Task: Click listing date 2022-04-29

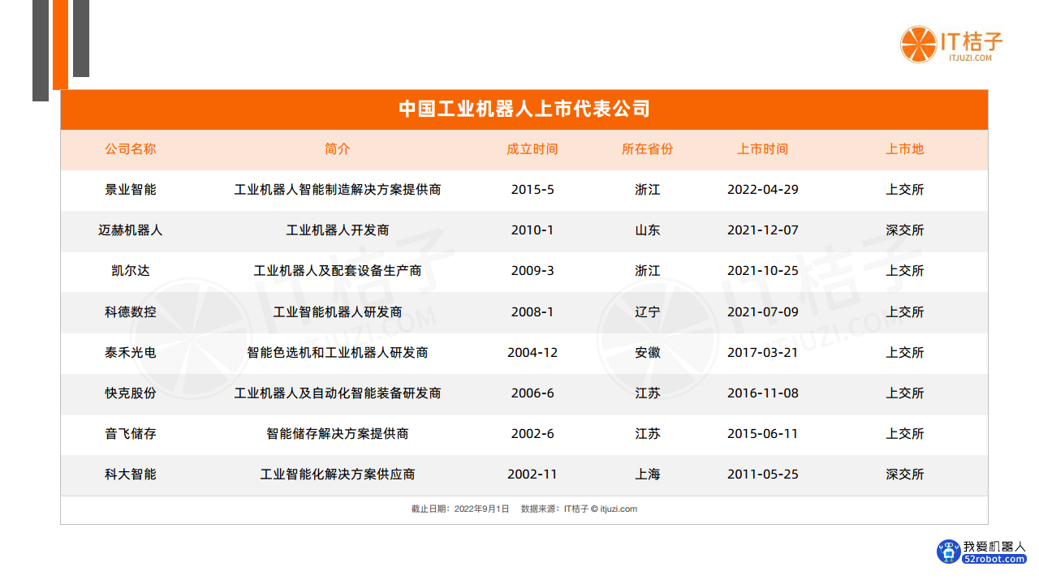Action: point(763,190)
